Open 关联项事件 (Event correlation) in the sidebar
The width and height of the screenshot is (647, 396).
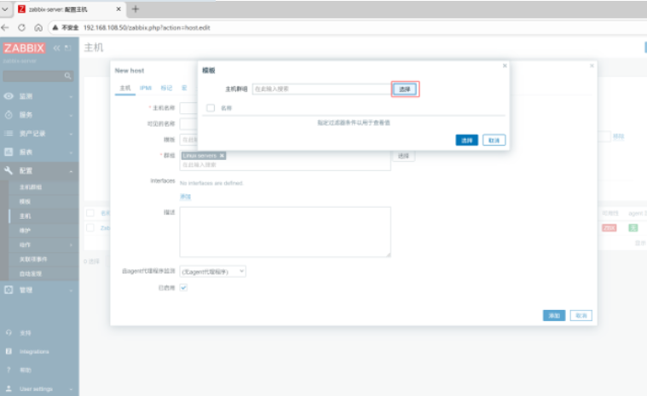click(33, 259)
